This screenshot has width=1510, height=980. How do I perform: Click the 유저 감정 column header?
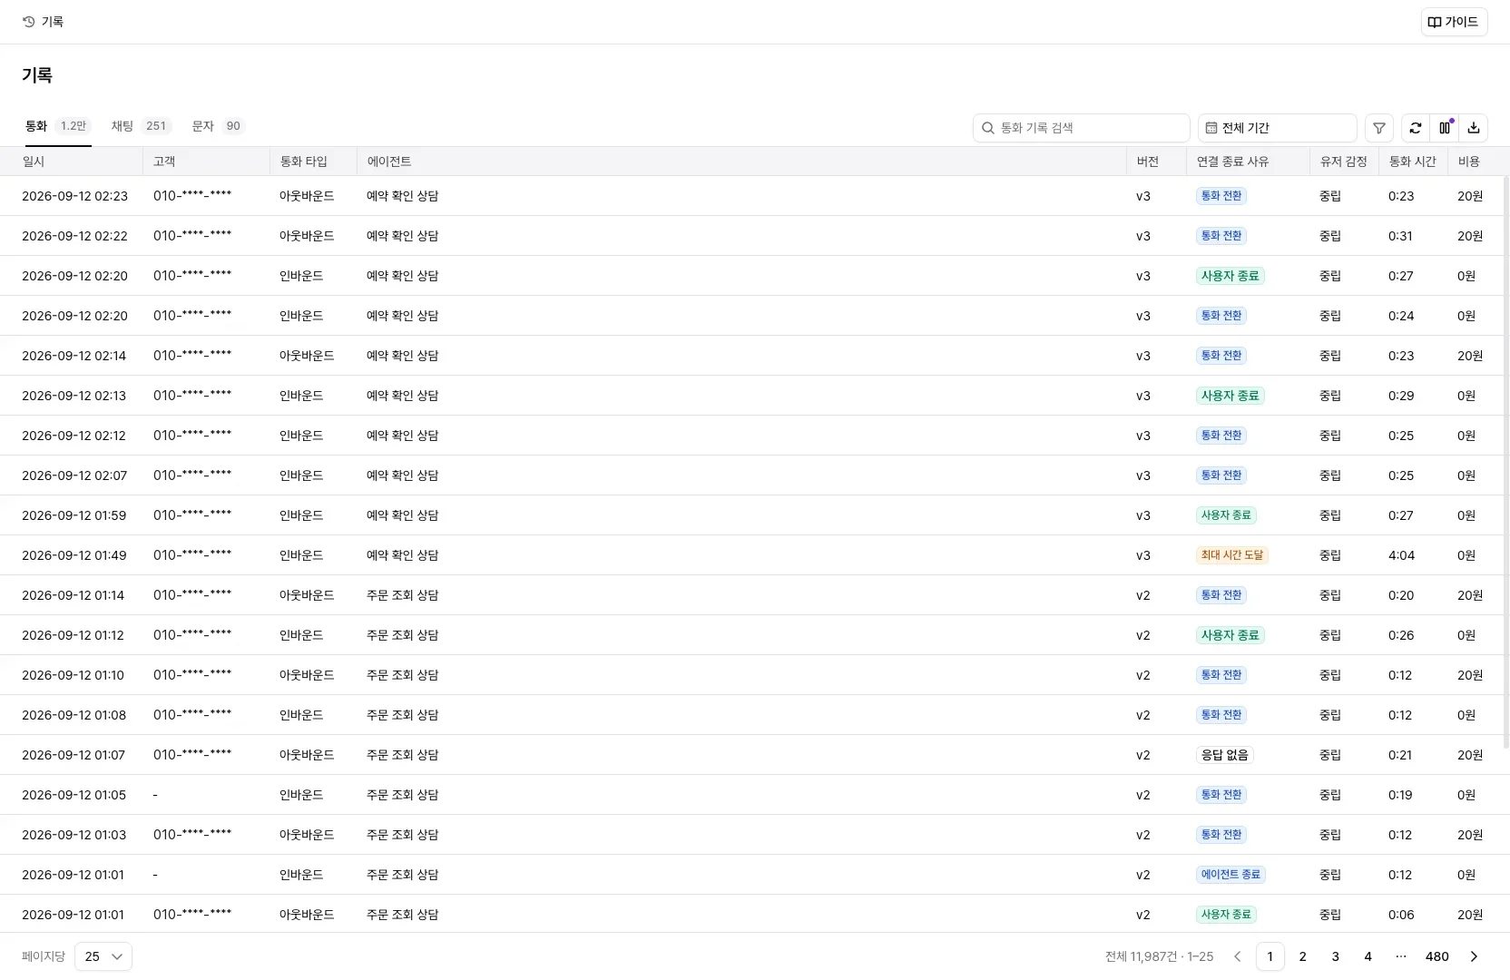(1343, 162)
